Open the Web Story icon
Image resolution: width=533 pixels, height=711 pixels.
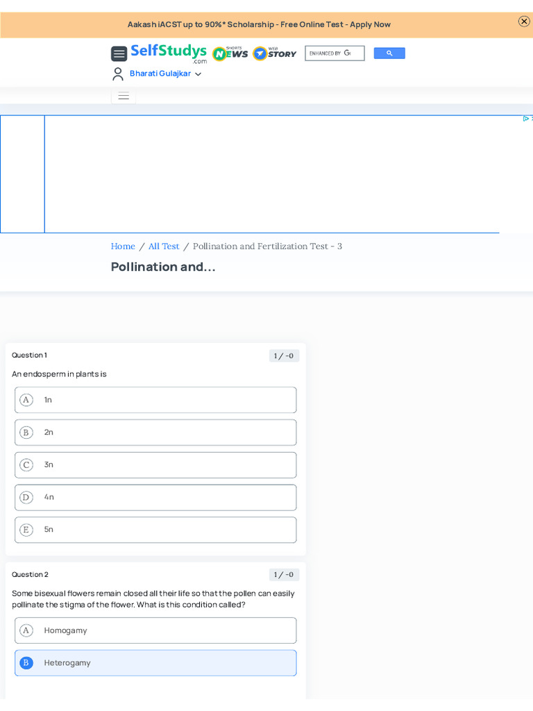[x=274, y=53]
